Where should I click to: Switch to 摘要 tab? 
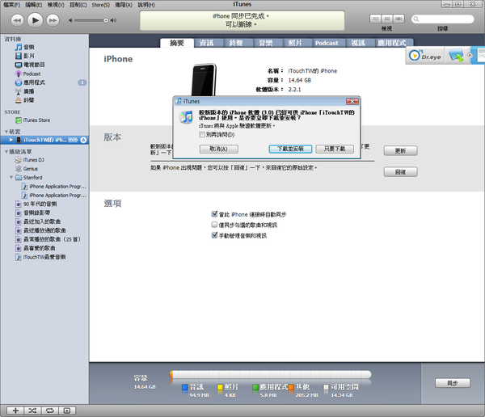pos(177,43)
